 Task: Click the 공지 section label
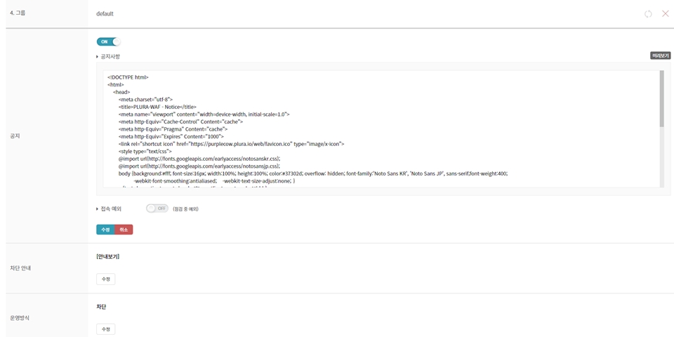click(14, 135)
